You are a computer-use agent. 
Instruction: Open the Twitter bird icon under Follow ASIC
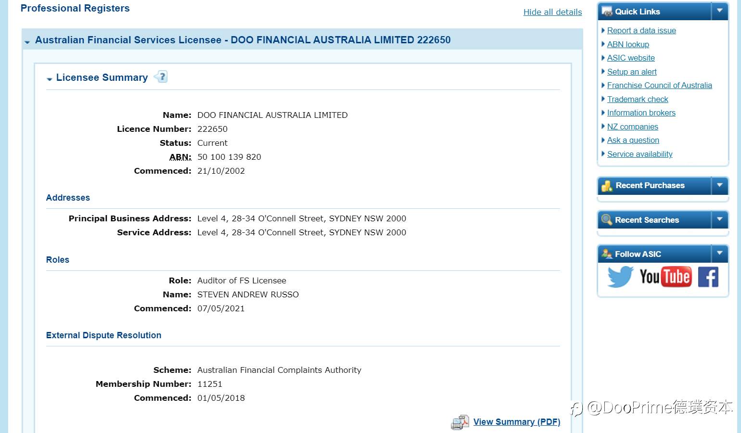pyautogui.click(x=620, y=277)
